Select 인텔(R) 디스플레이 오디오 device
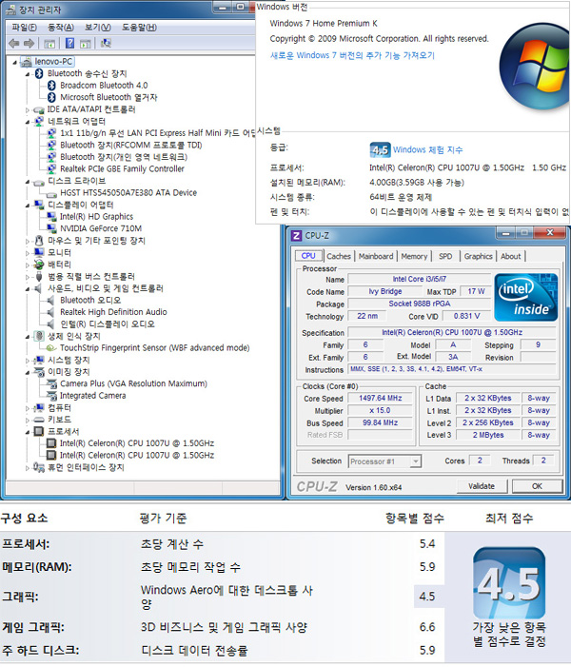 (x=108, y=324)
